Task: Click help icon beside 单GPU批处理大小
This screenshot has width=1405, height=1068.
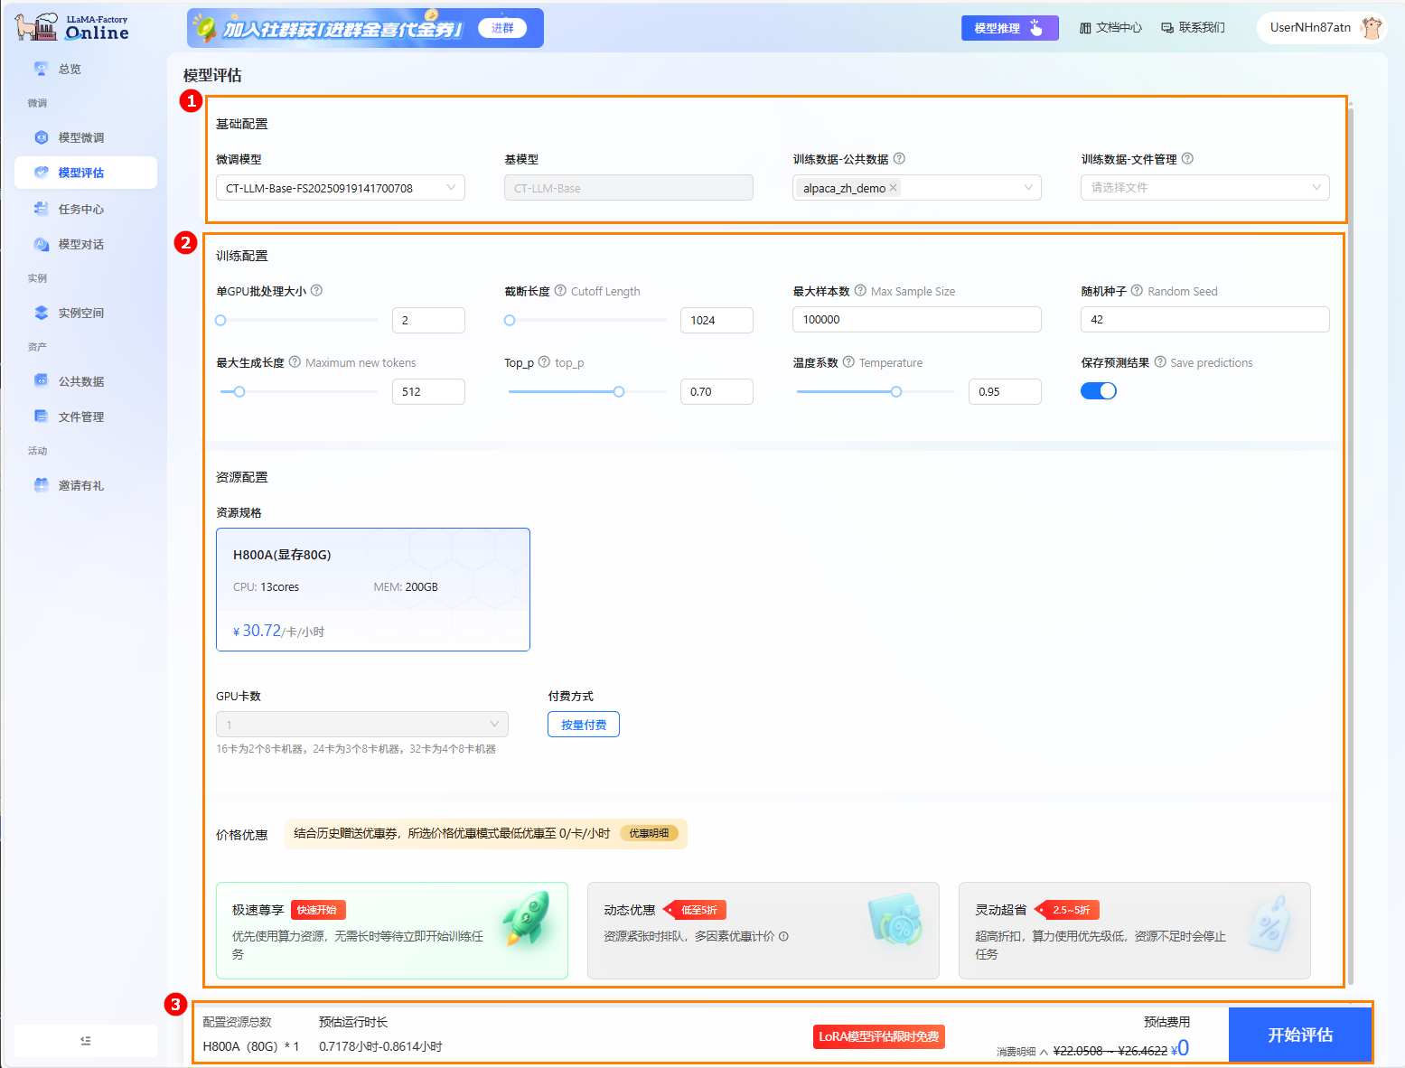Action: tap(316, 291)
